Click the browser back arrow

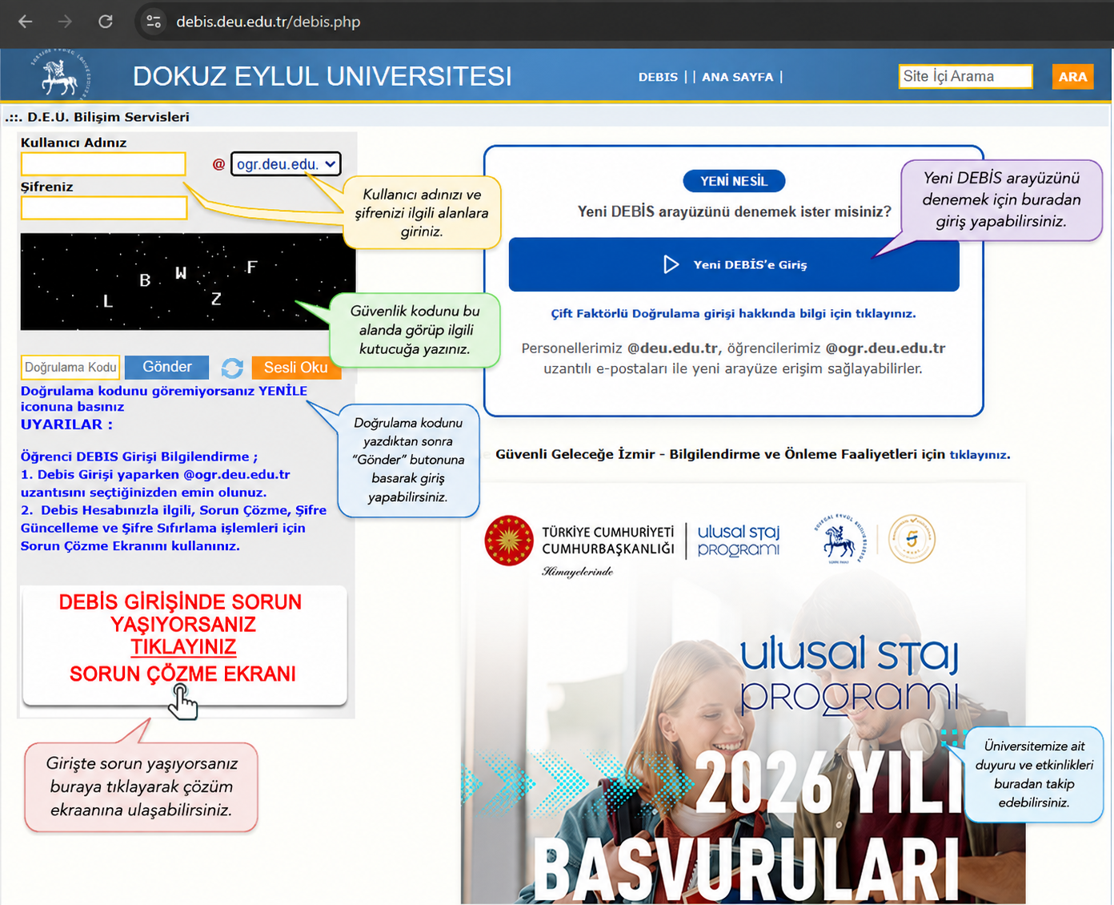pos(26,22)
